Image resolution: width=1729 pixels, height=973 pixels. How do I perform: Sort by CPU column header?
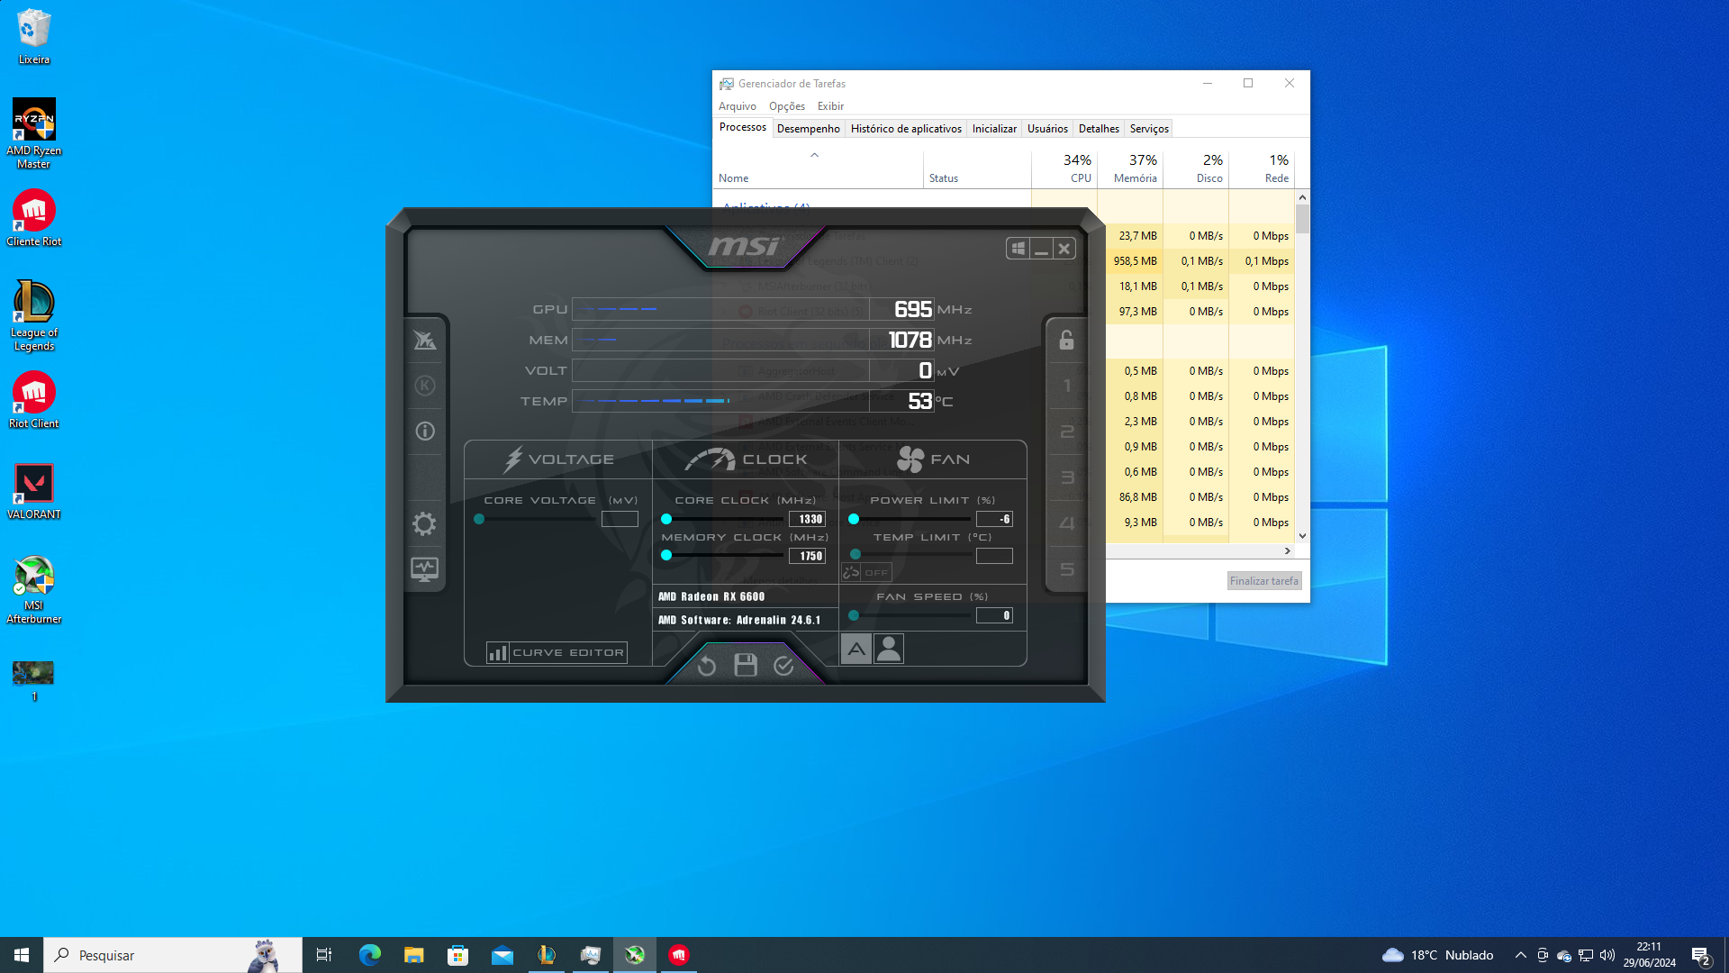click(x=1064, y=168)
